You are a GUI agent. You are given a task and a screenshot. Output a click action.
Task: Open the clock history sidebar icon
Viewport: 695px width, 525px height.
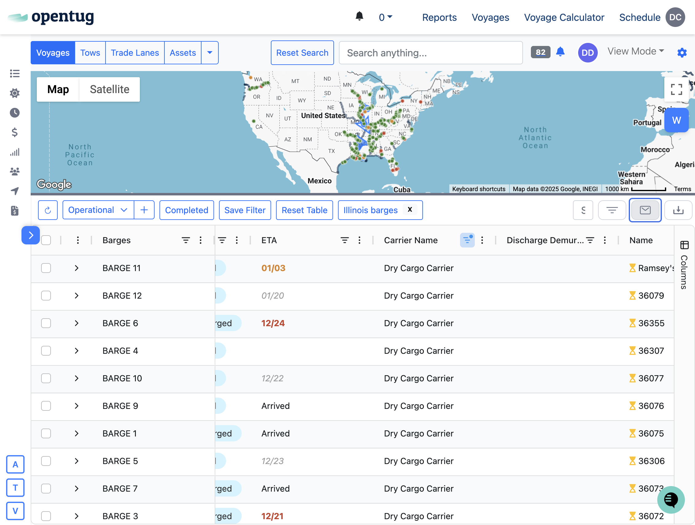[x=14, y=113]
